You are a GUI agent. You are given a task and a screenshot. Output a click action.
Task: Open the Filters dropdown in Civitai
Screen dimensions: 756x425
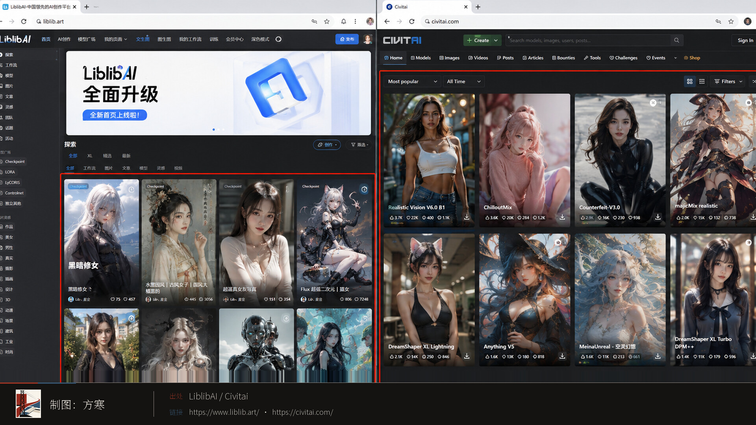click(728, 81)
